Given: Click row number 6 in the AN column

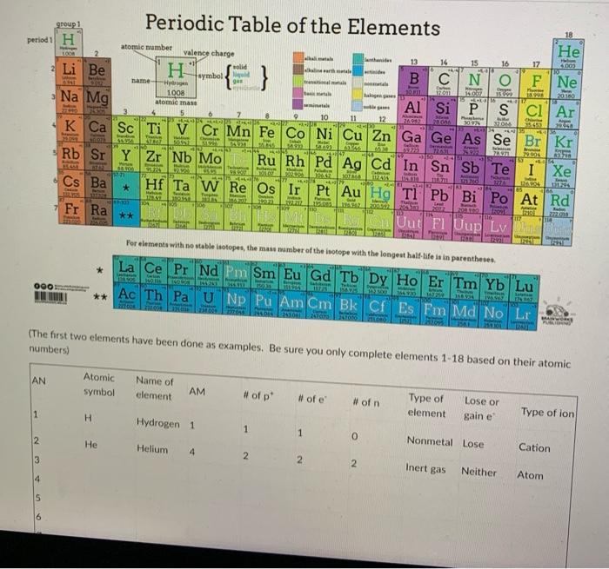Looking at the screenshot, I should click(38, 516).
